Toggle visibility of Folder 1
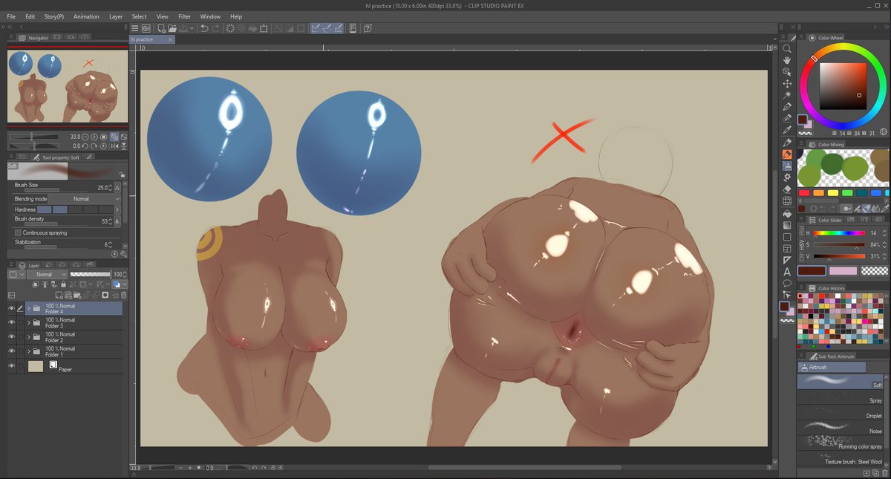This screenshot has width=891, height=479. point(12,351)
